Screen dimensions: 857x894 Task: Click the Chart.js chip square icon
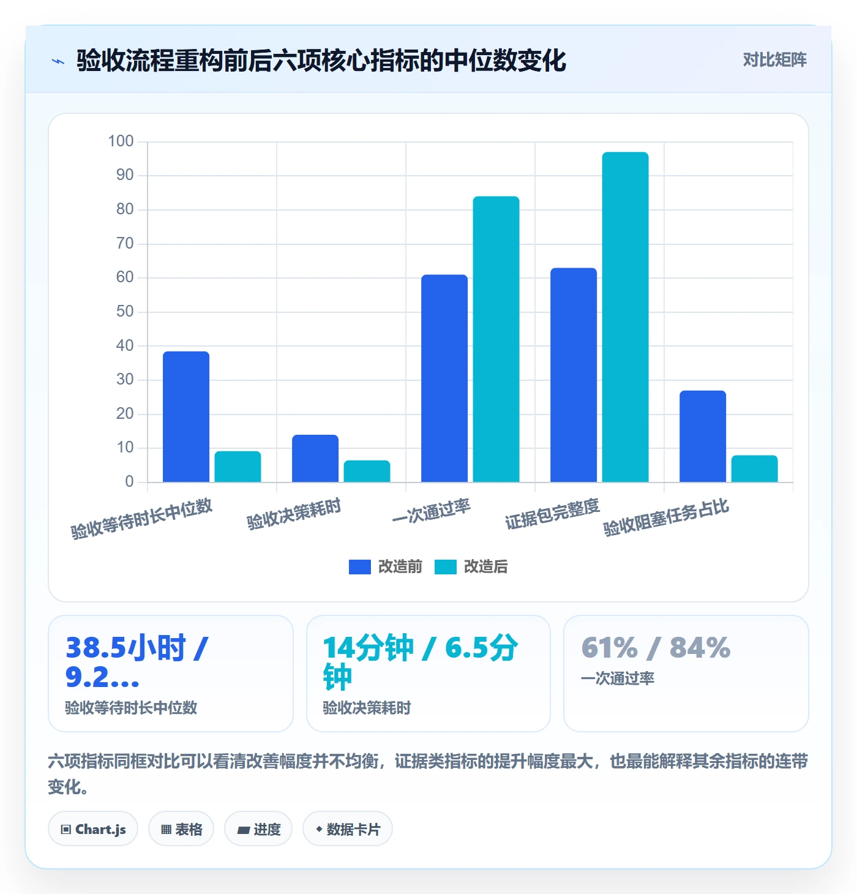pos(66,830)
